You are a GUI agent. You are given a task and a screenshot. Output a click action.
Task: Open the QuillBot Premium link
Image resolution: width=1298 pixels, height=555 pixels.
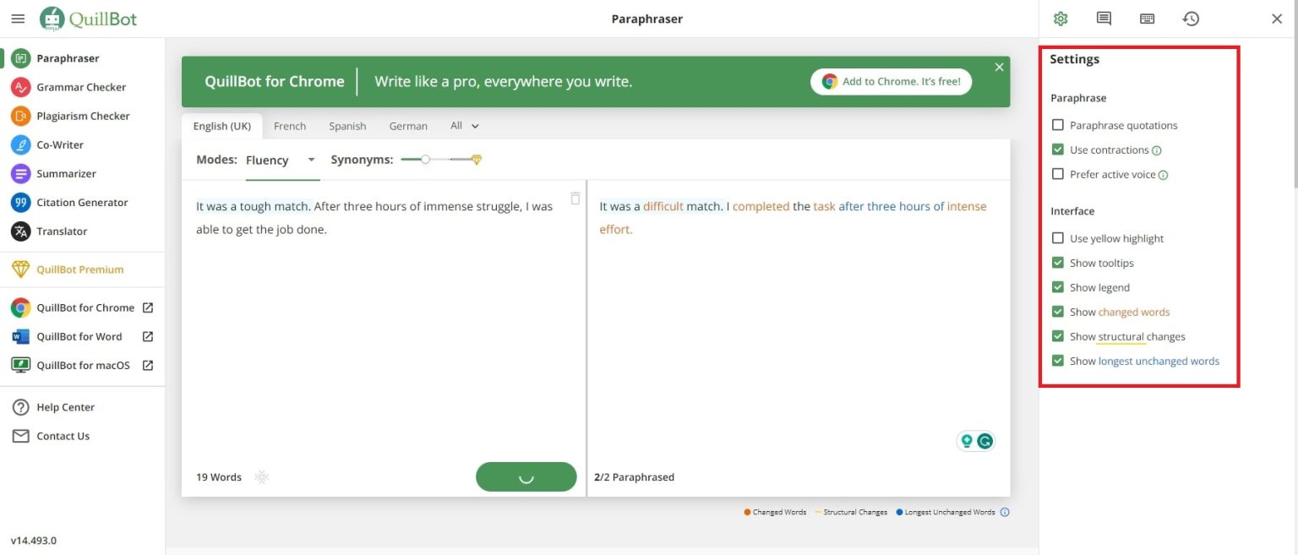coord(79,269)
